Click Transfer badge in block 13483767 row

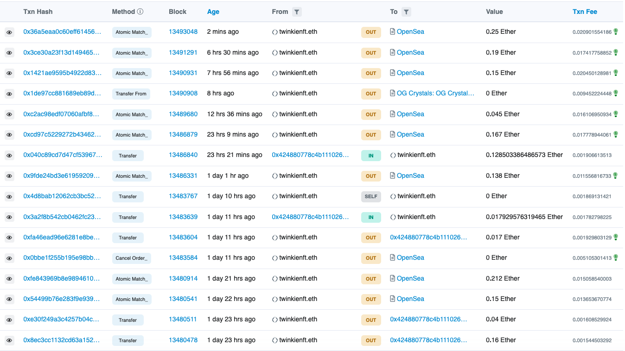128,196
